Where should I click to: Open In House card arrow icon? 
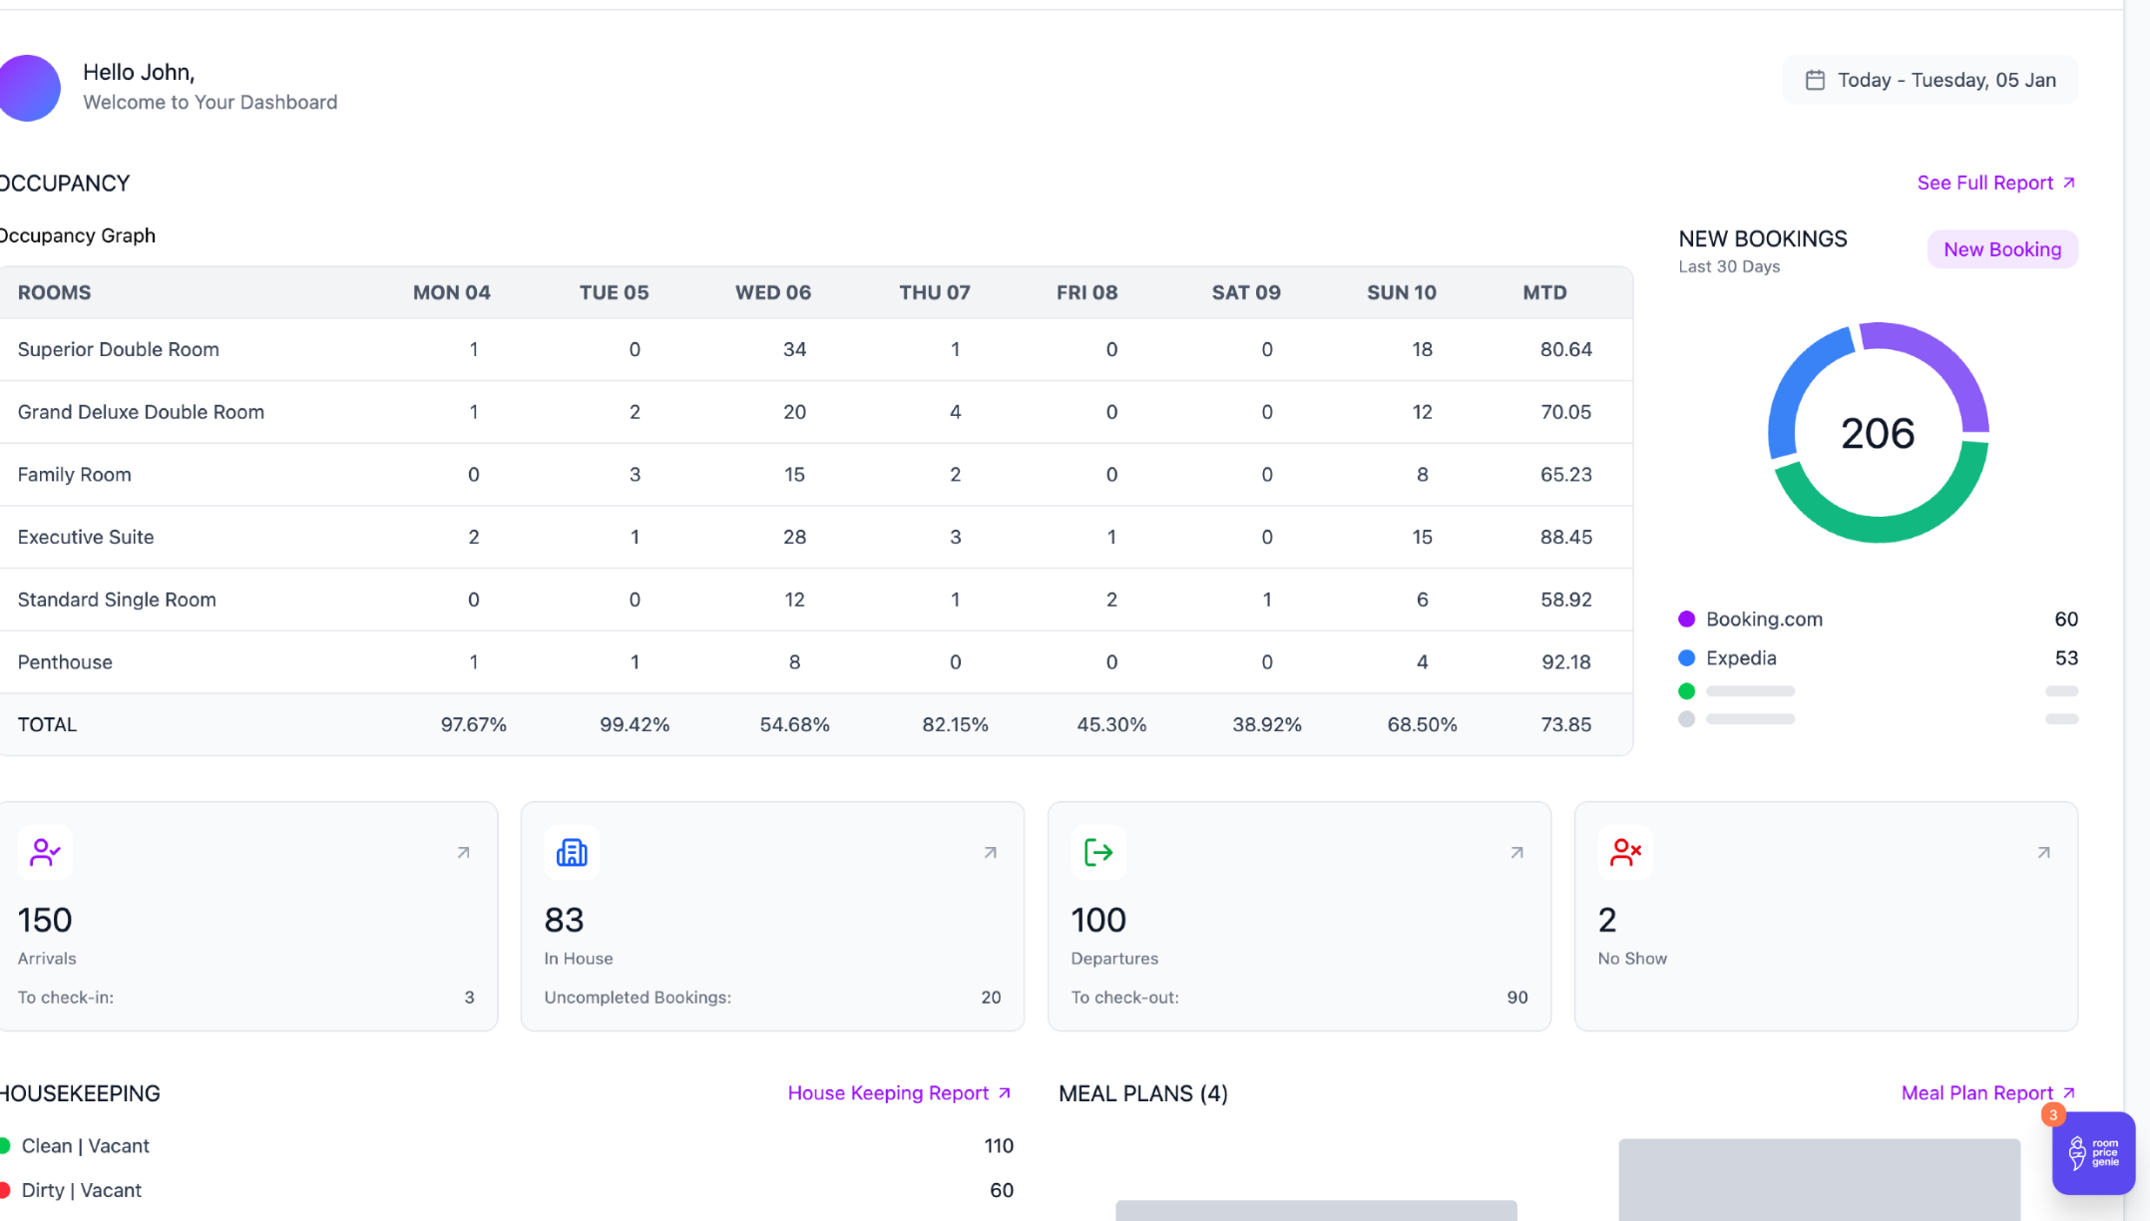click(991, 853)
